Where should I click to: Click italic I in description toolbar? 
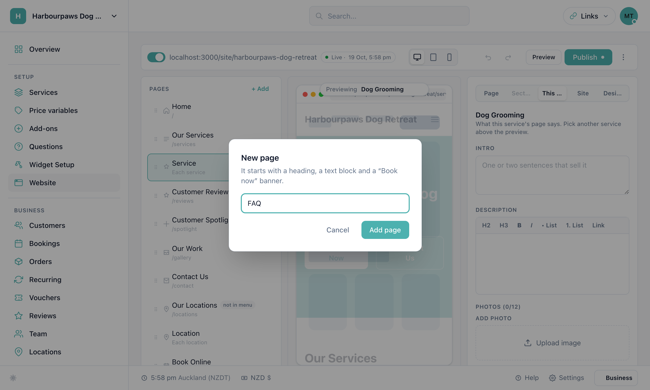(x=531, y=225)
